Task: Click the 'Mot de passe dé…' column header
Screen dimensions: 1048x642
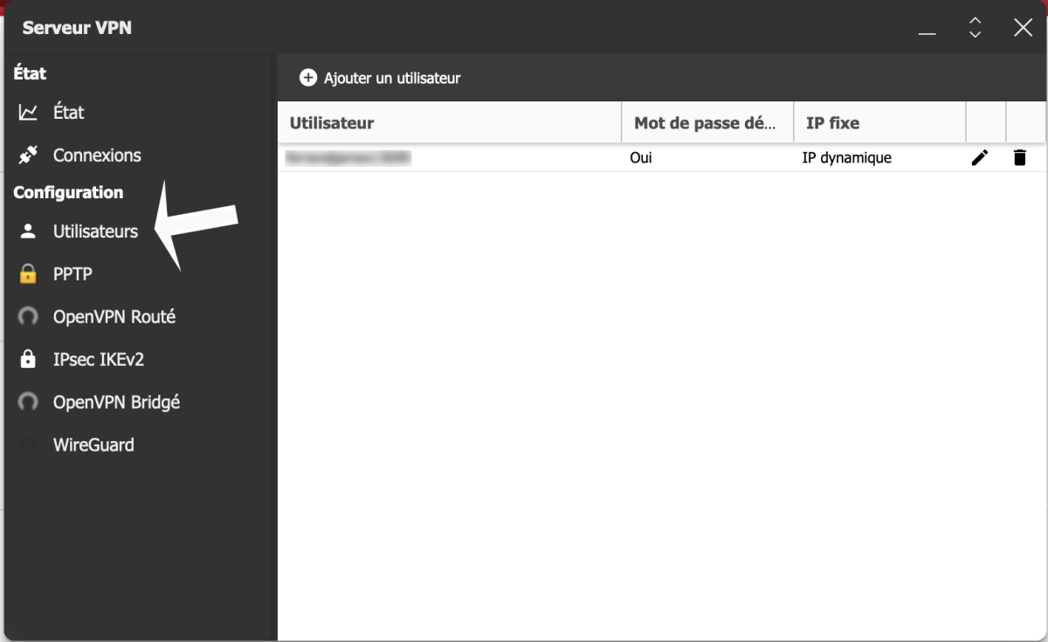Action: tap(705, 123)
